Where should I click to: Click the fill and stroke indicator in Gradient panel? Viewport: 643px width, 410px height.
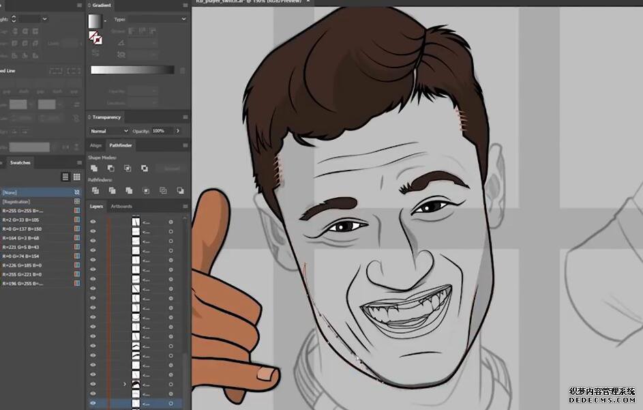click(x=95, y=38)
